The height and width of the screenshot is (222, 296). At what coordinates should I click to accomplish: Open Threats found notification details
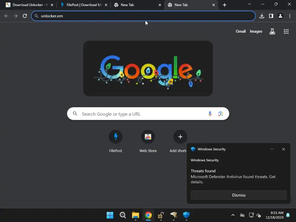point(233,176)
